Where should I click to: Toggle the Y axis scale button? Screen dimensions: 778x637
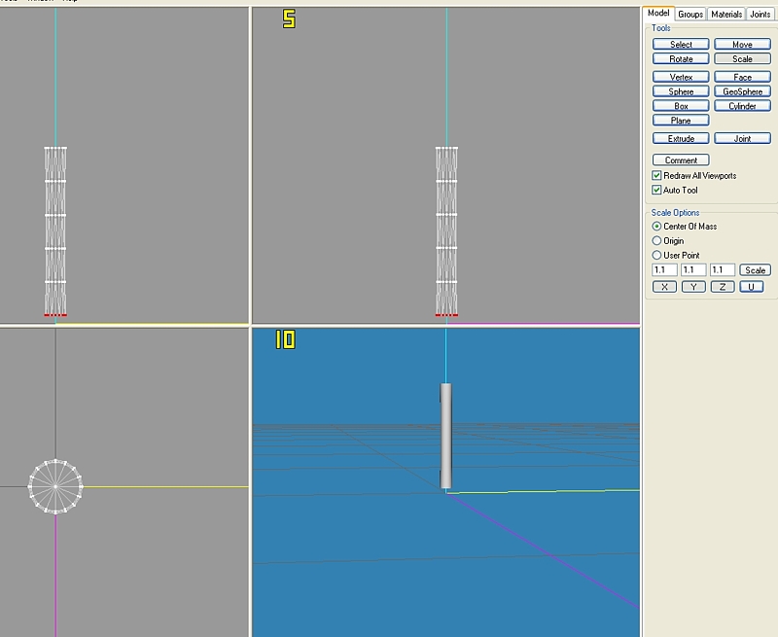(692, 287)
